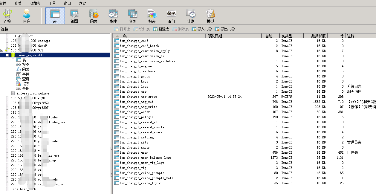
Task: Open the 函数 (Function) toolbar icon
Action: pos(94,16)
